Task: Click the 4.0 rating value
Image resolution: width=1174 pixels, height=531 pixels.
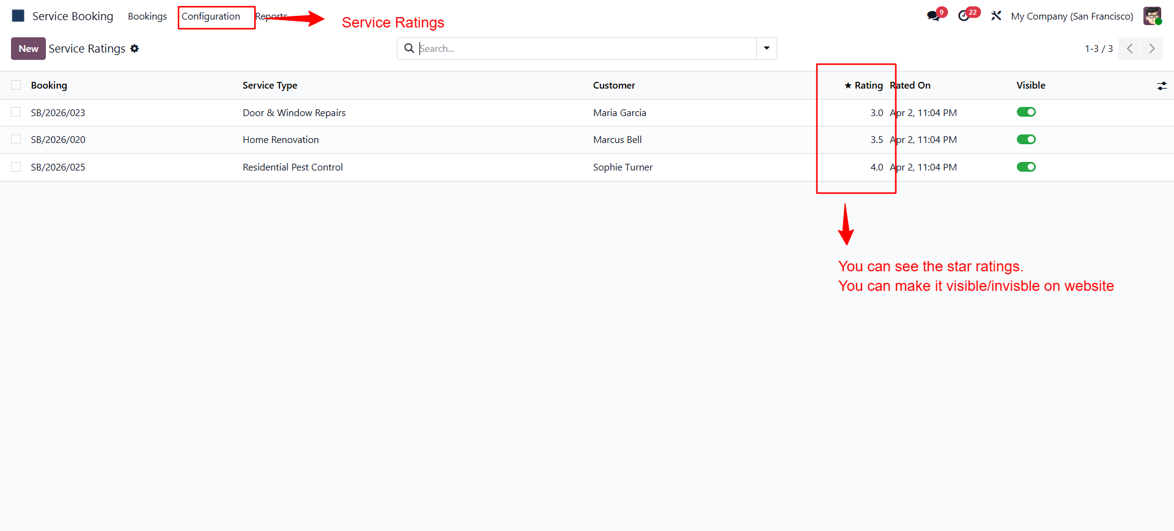Action: click(x=877, y=167)
